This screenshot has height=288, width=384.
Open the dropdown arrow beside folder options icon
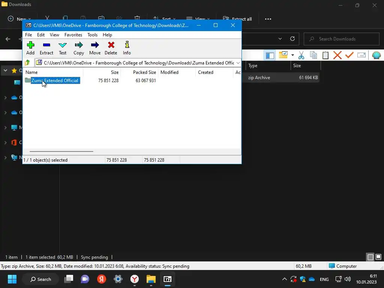click(x=292, y=55)
